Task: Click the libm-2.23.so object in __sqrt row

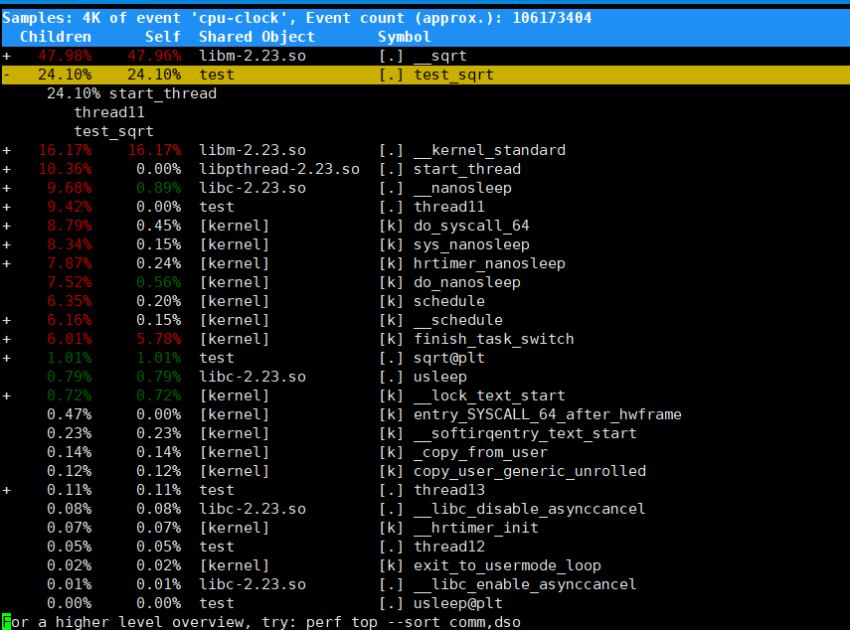Action: click(253, 56)
